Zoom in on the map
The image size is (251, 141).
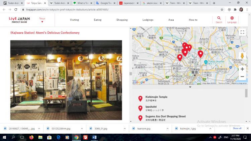[242, 69]
